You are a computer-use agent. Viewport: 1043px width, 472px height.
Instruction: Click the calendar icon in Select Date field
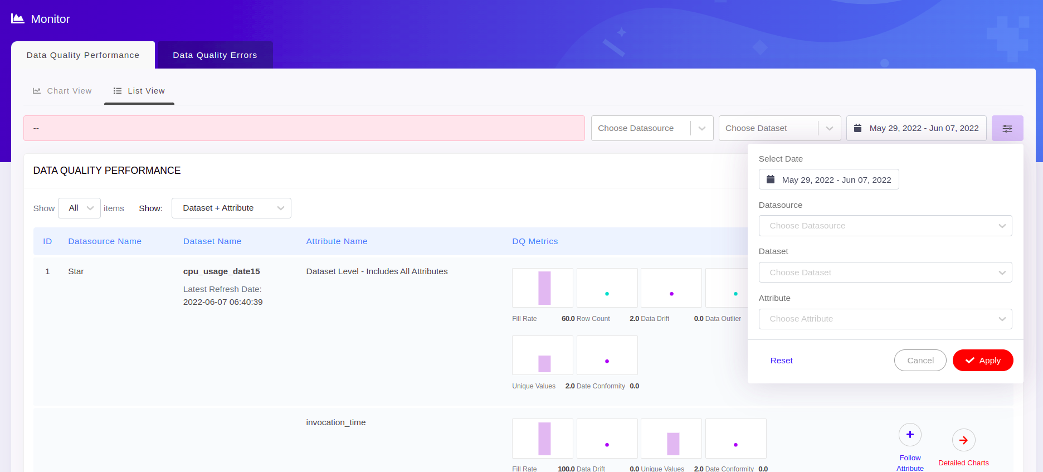[771, 179]
